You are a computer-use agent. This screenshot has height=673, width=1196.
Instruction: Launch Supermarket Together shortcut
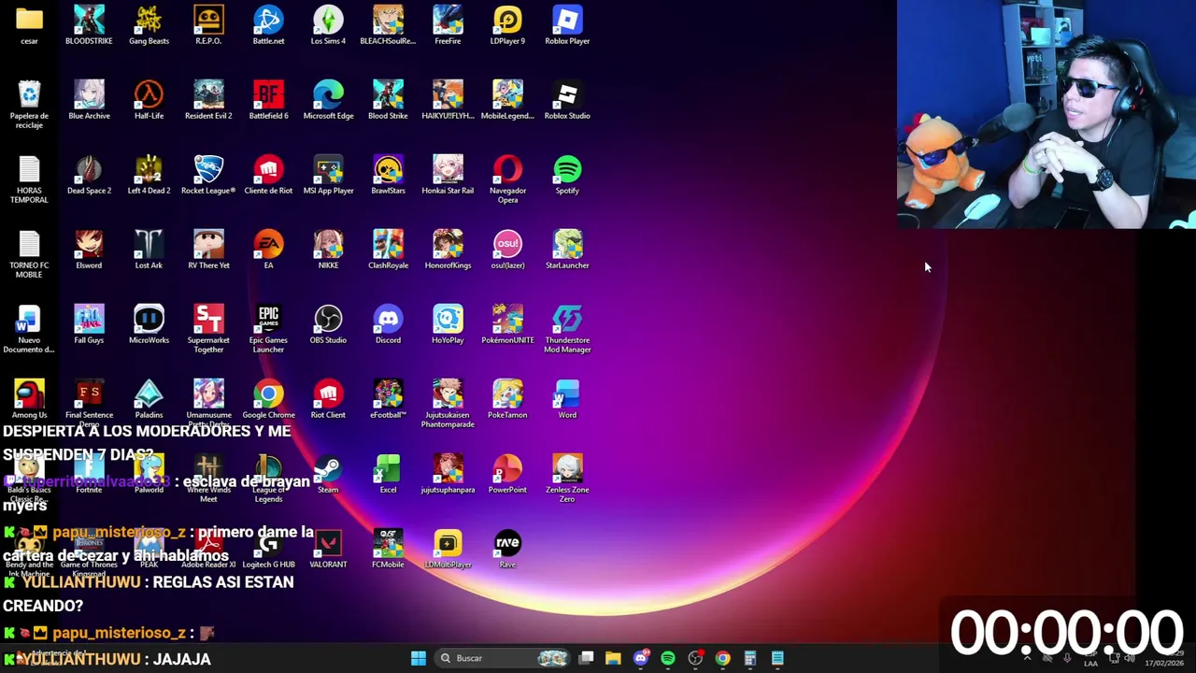[x=208, y=329]
